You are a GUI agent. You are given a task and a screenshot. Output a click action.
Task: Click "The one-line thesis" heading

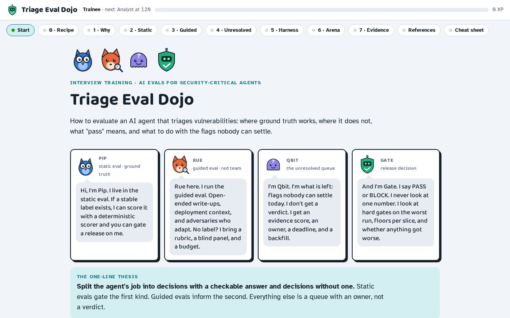(107, 277)
